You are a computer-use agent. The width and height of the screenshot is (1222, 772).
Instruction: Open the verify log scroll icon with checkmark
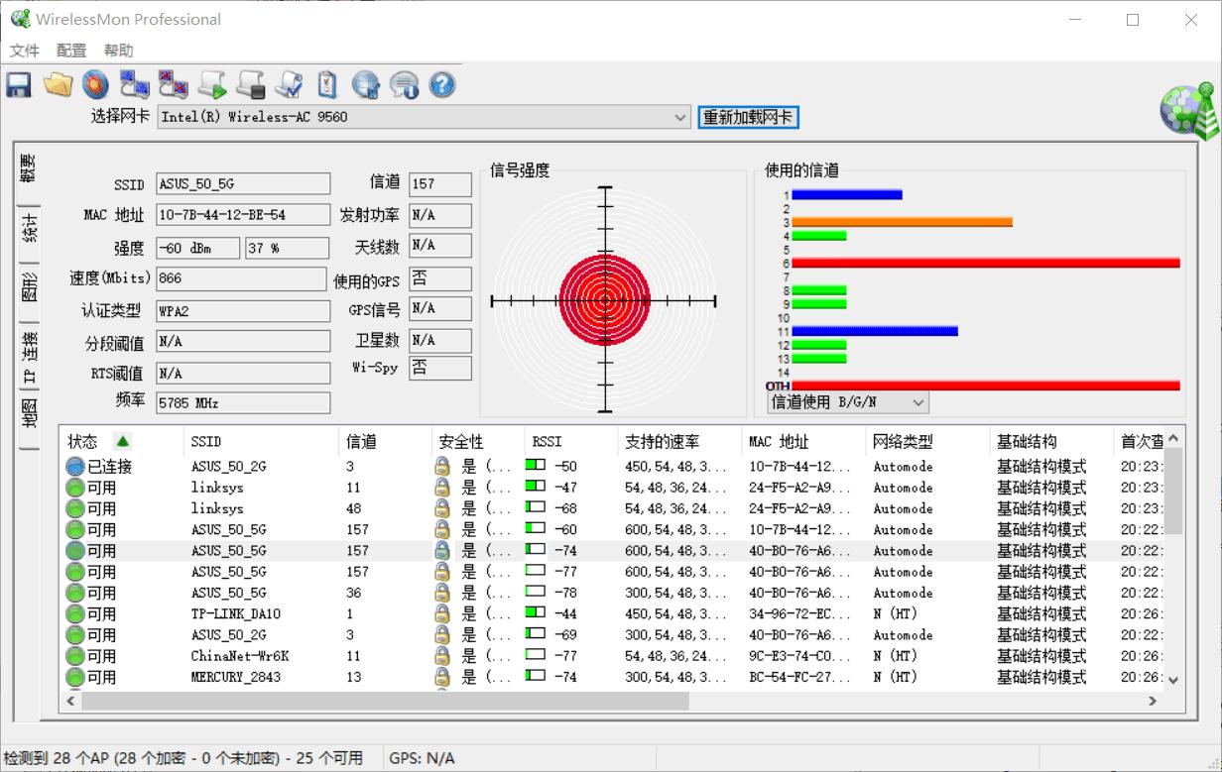[x=289, y=84]
